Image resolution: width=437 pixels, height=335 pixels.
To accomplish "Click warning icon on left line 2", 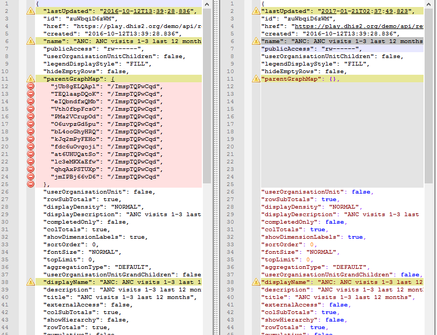I will click(31, 11).
